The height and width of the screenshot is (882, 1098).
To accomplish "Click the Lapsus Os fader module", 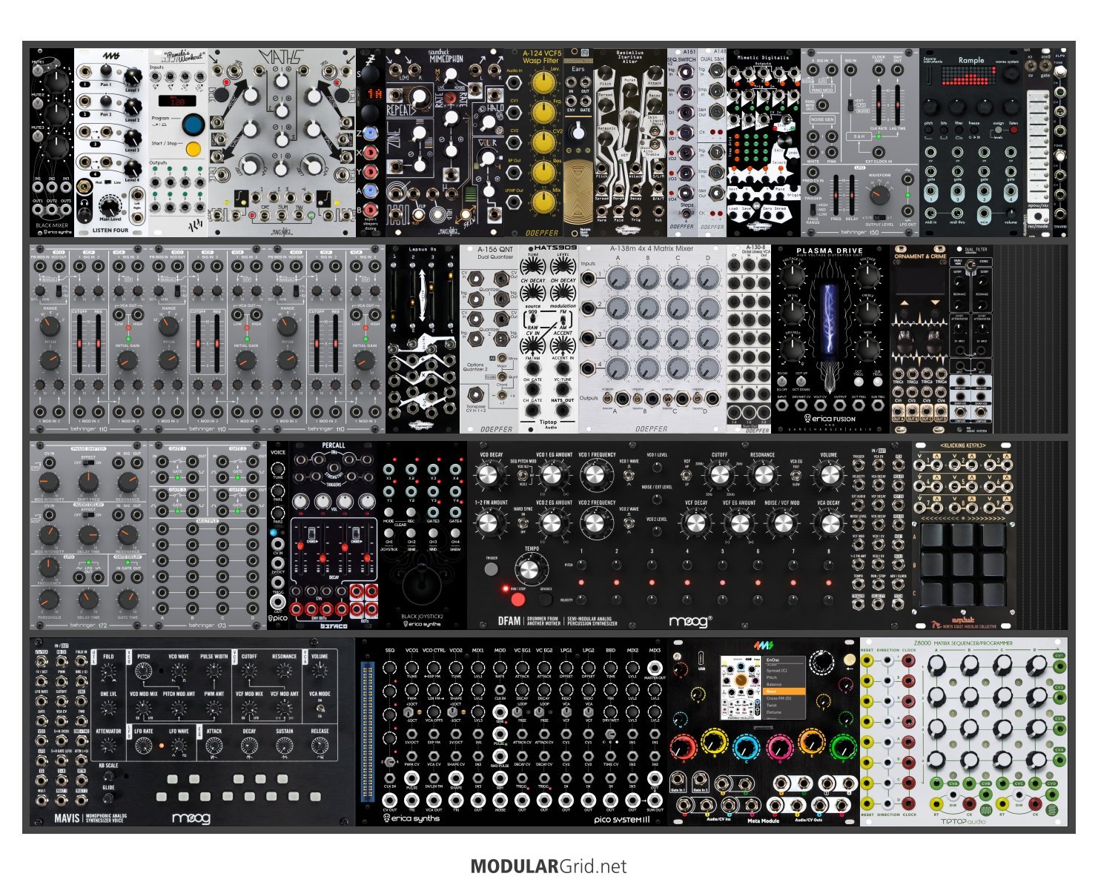I will pos(423,339).
